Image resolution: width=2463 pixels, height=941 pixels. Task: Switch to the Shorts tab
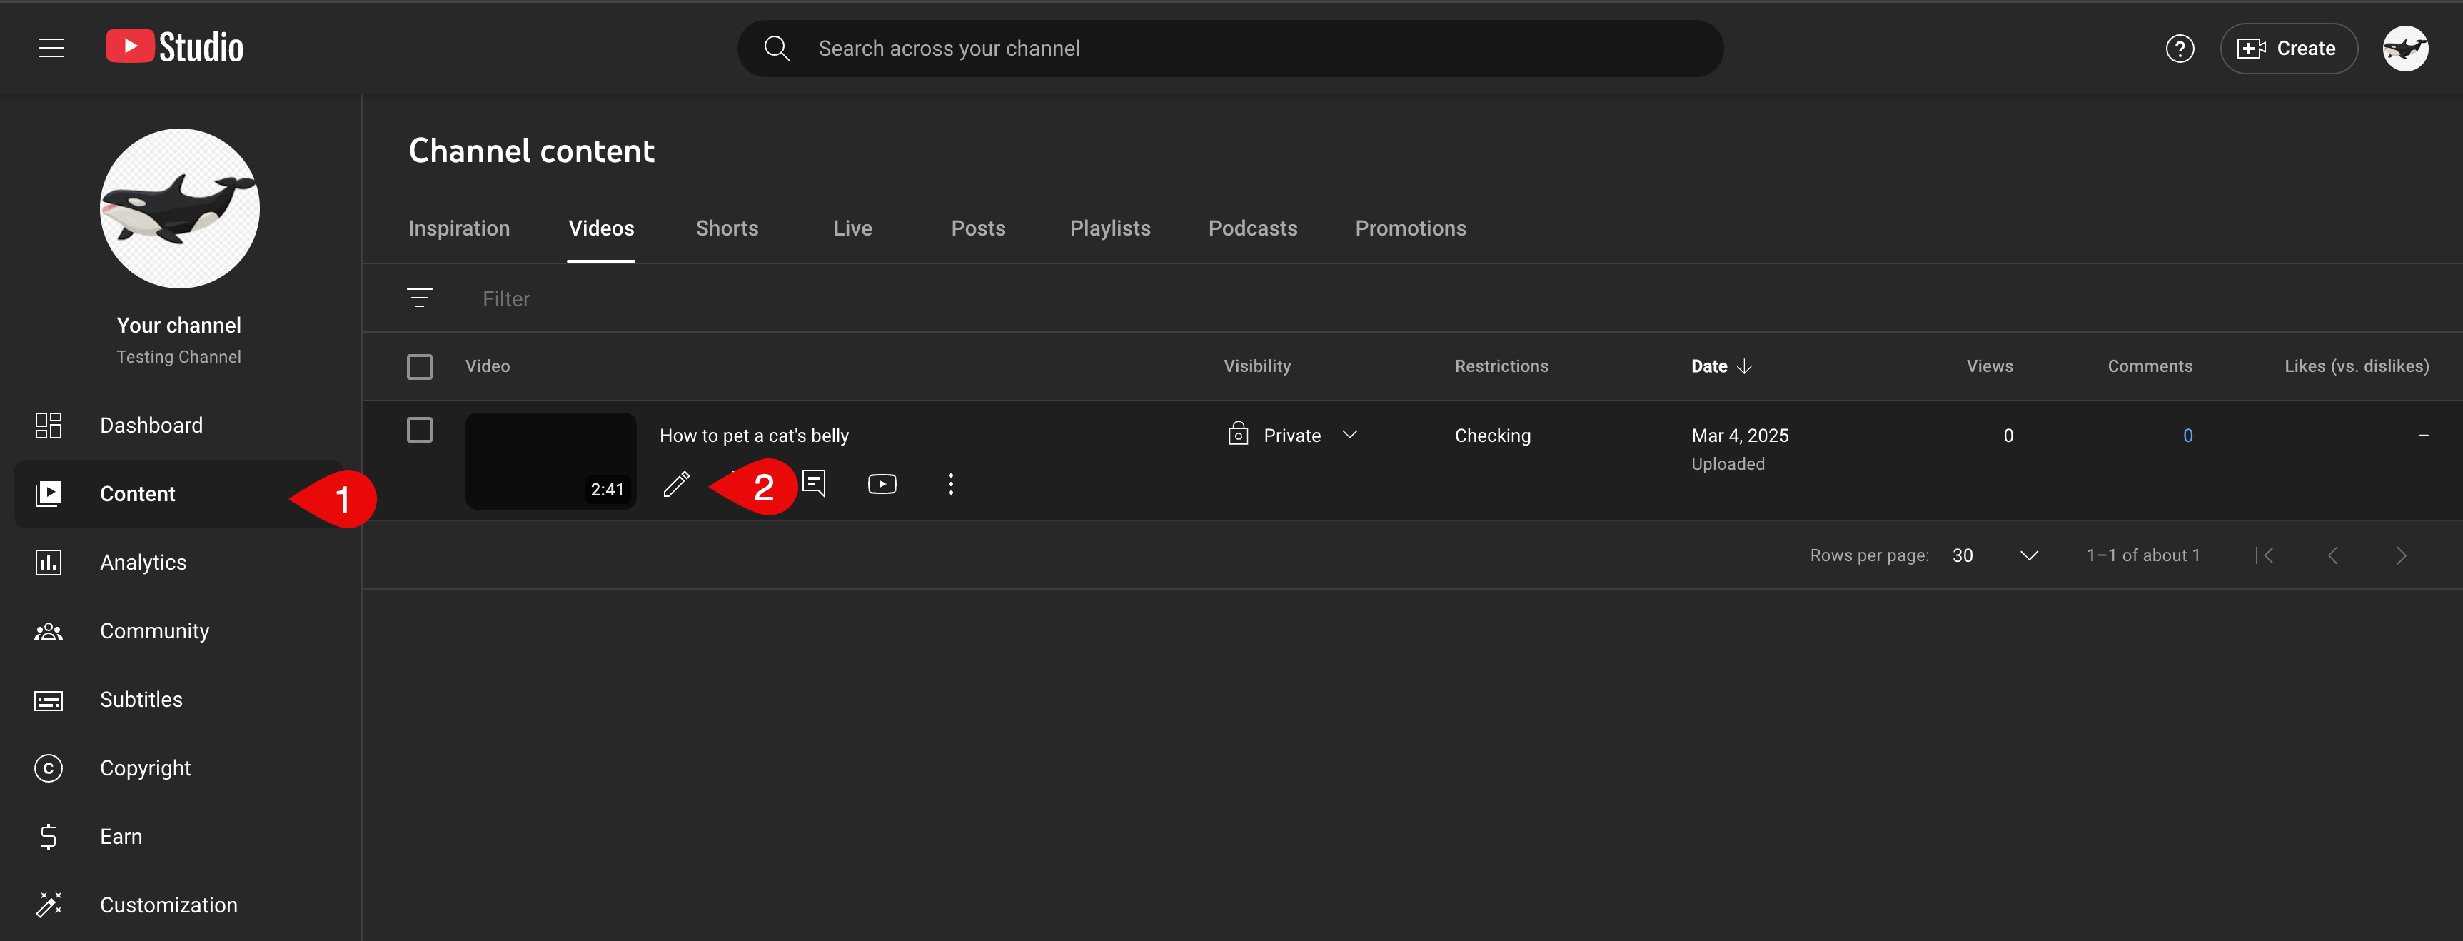pos(727,228)
